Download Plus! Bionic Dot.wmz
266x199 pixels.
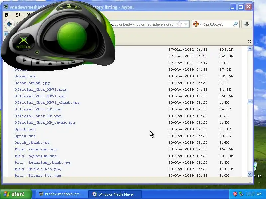(38, 175)
